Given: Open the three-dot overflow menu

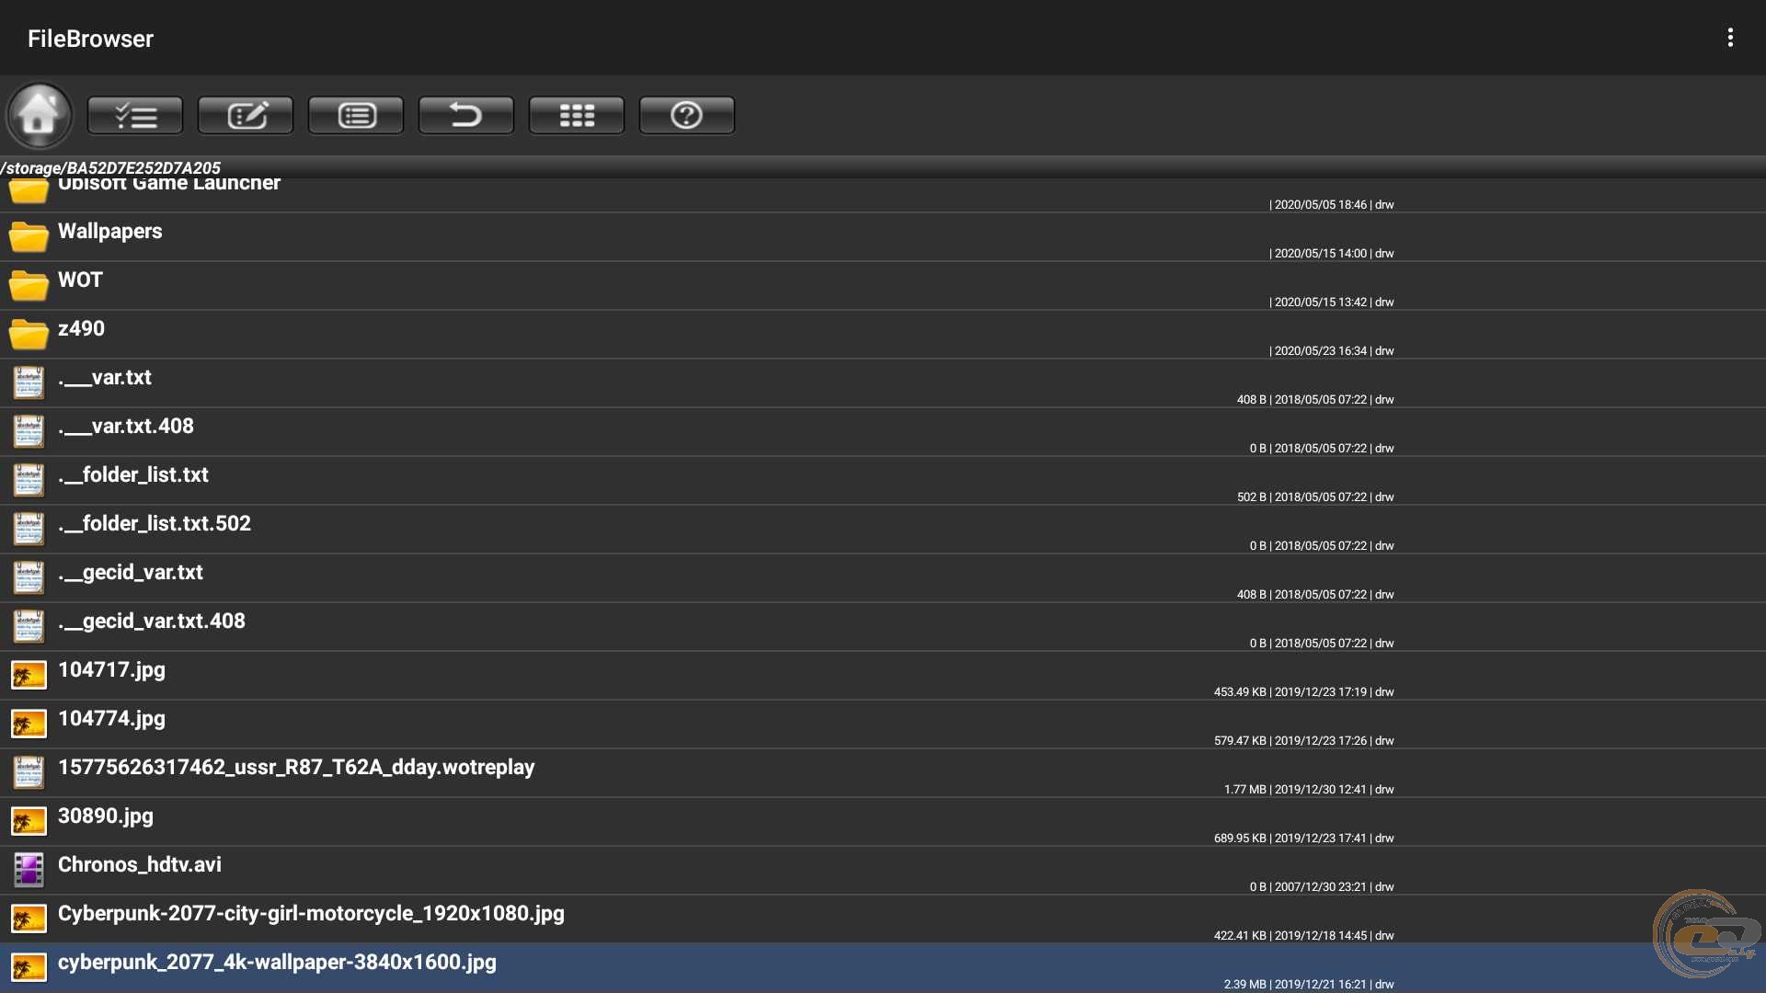Looking at the screenshot, I should 1730,38.
